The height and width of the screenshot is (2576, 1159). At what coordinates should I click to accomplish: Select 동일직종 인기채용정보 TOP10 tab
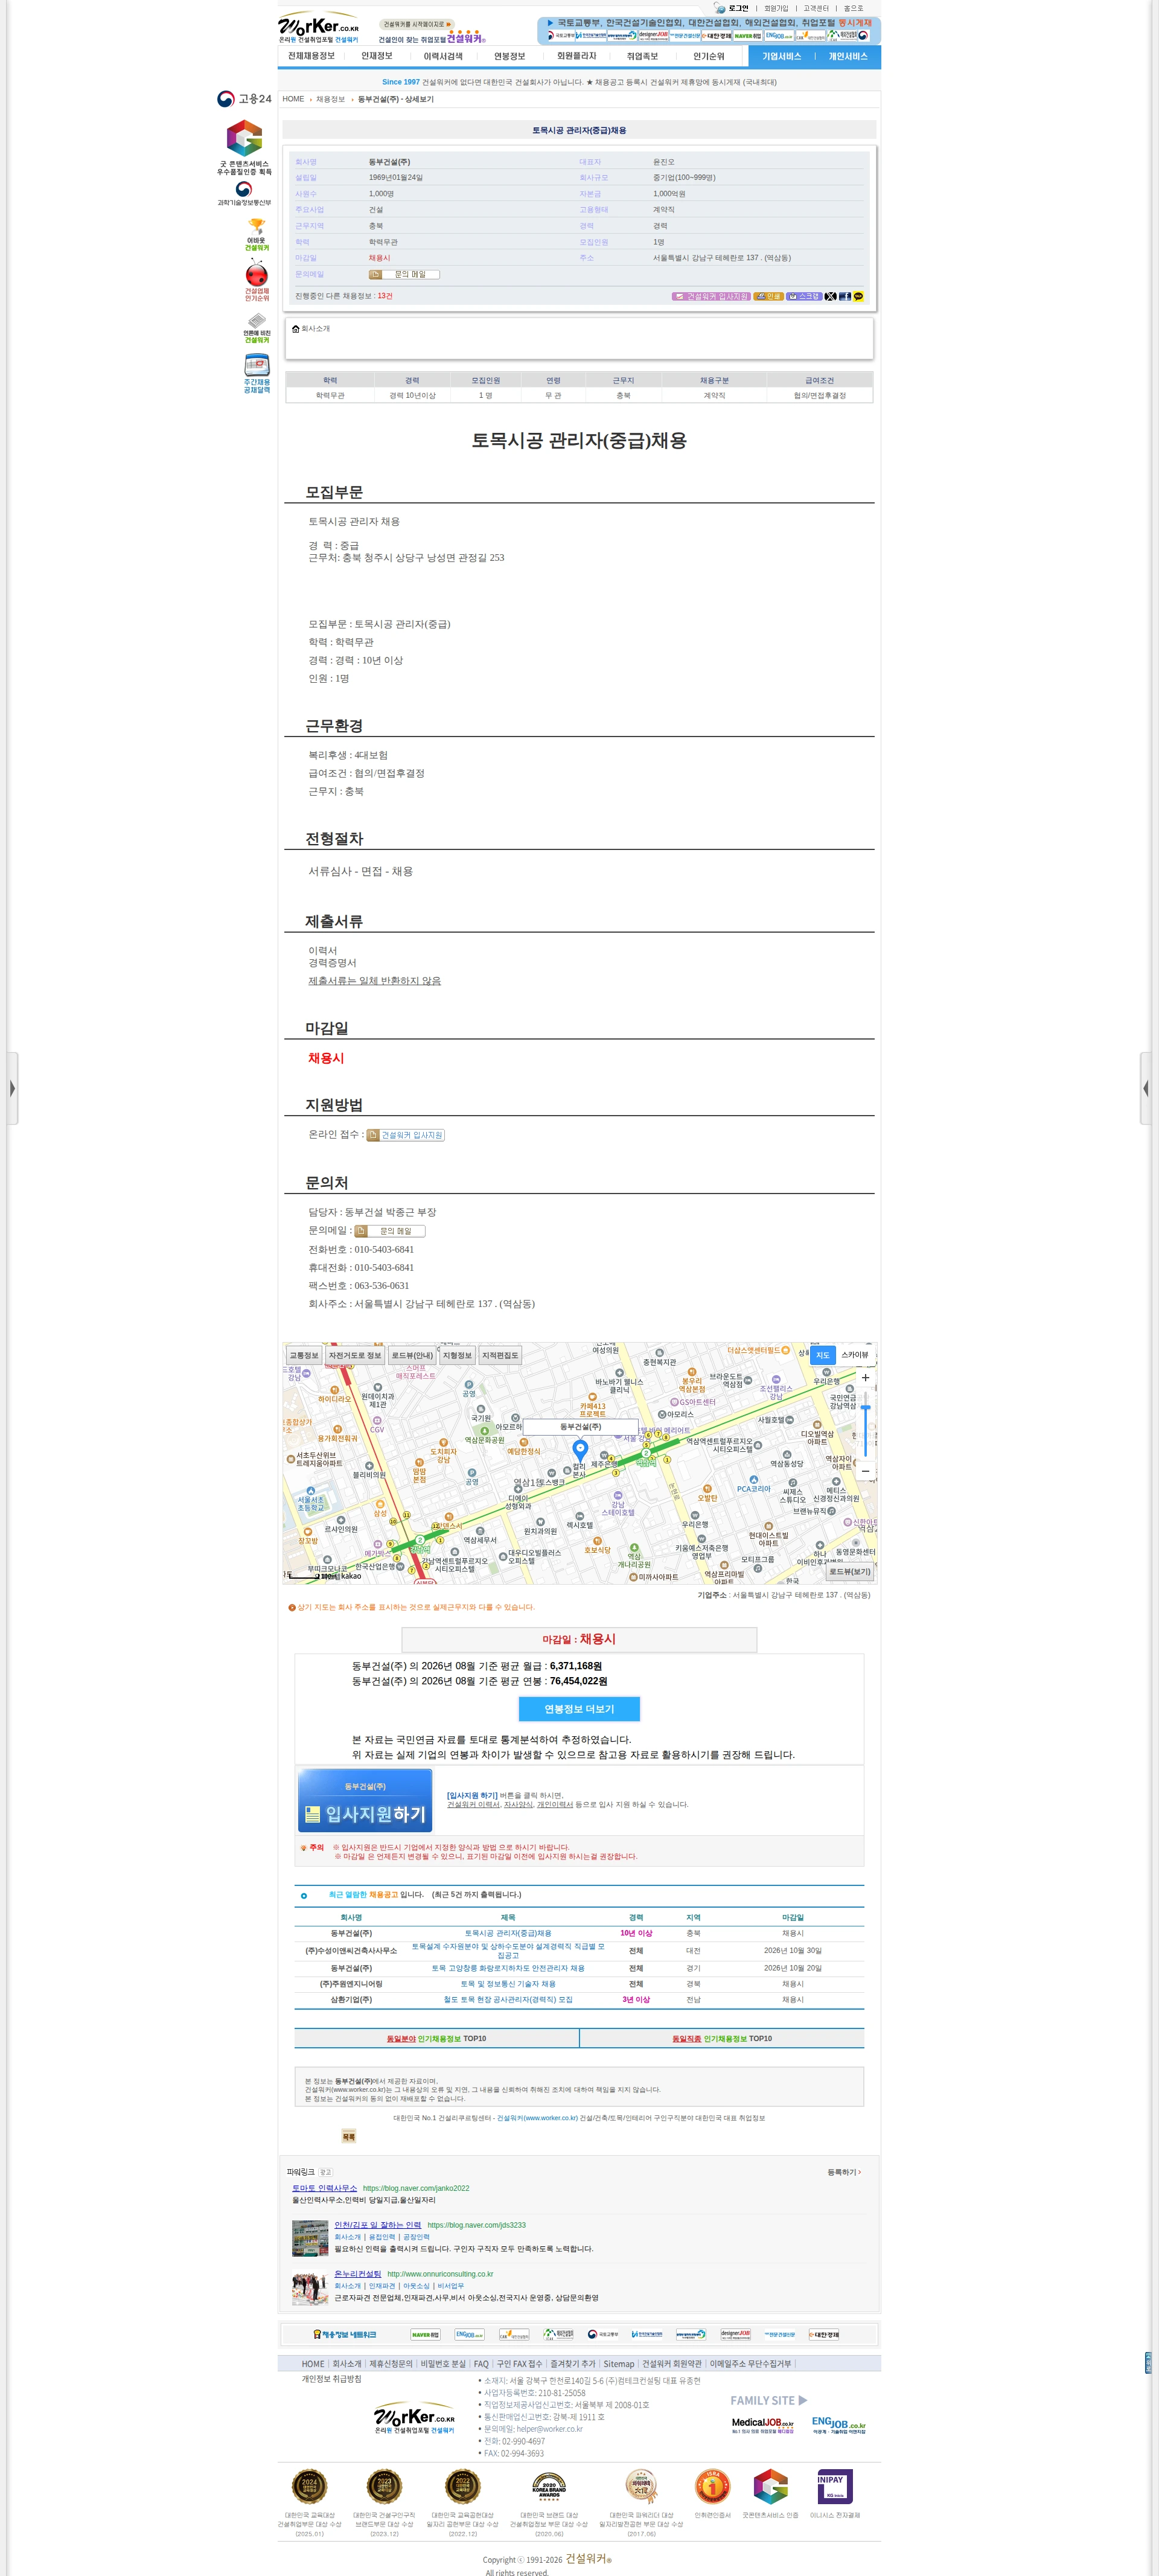coord(722,2038)
